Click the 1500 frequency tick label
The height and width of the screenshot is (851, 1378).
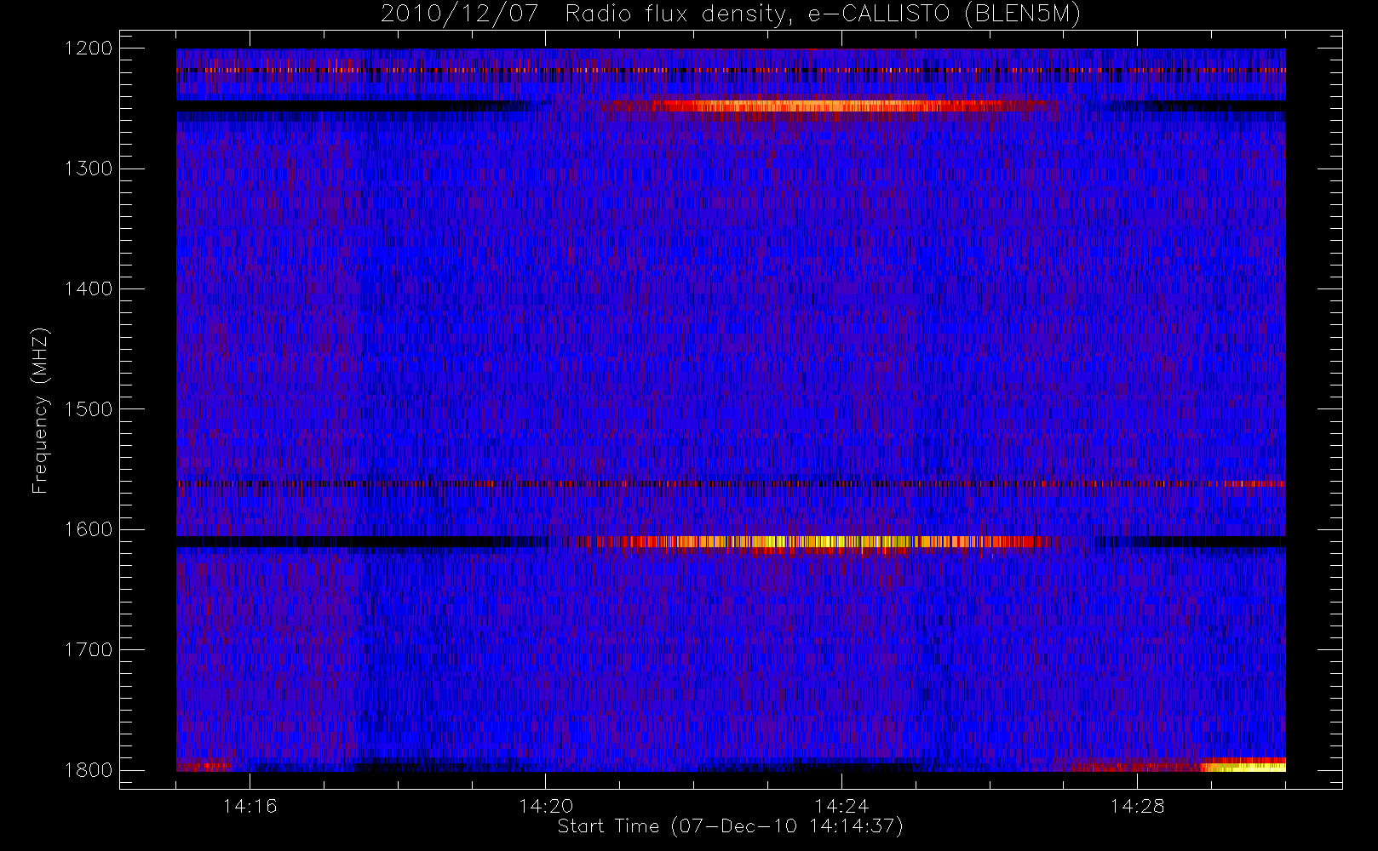pyautogui.click(x=89, y=409)
